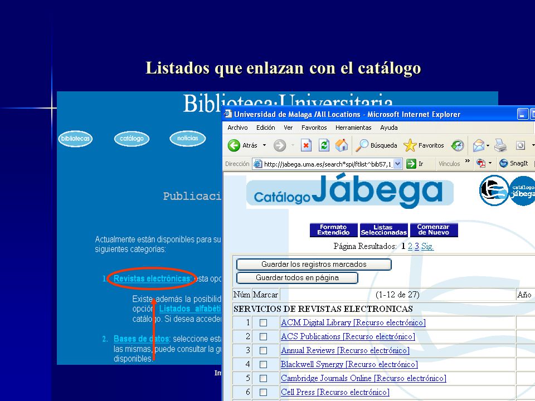Click page icon in address bar
Viewport: 535px width, 401px height.
pos(258,164)
